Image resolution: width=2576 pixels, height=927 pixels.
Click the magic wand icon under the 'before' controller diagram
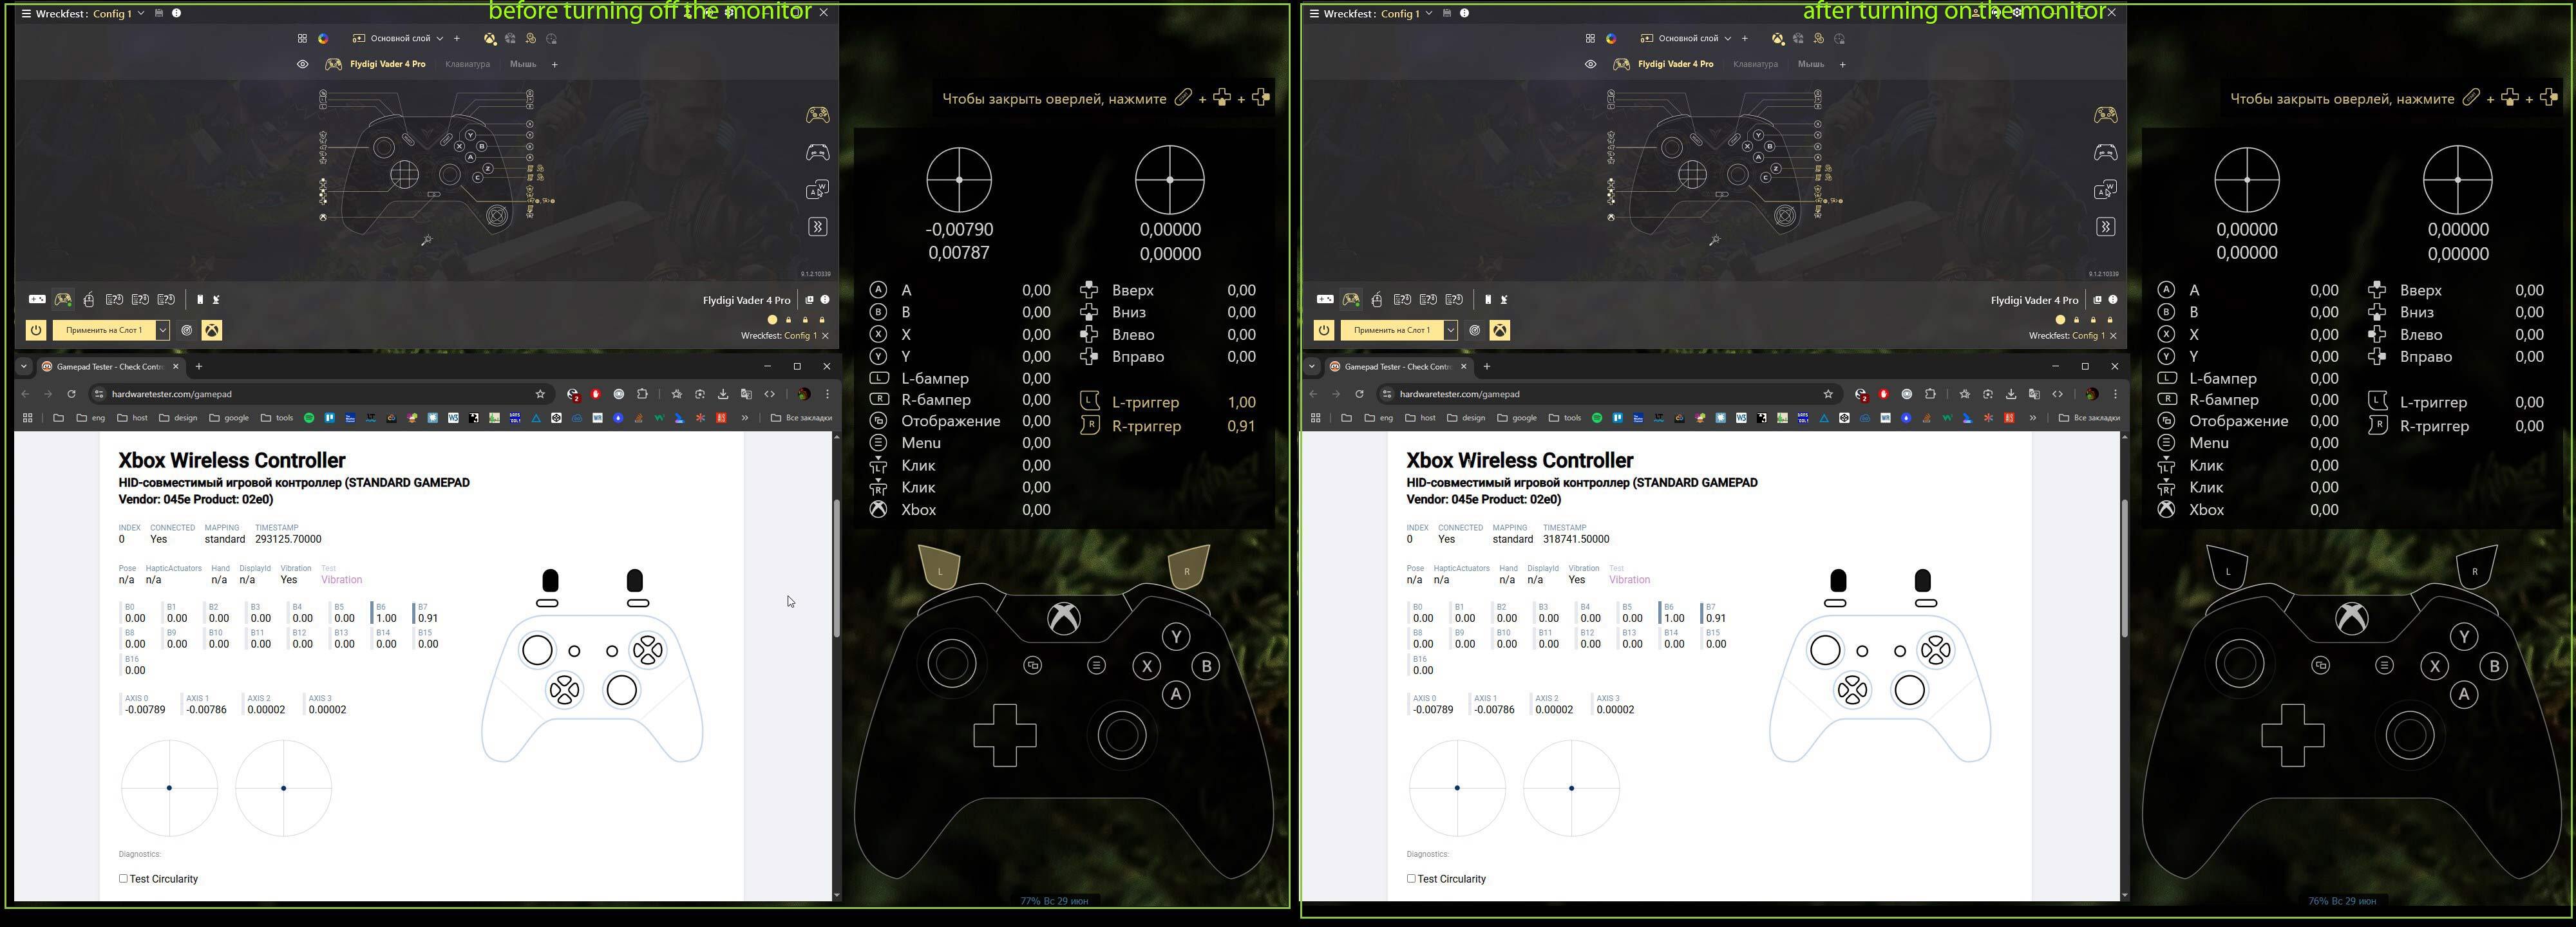pos(427,240)
